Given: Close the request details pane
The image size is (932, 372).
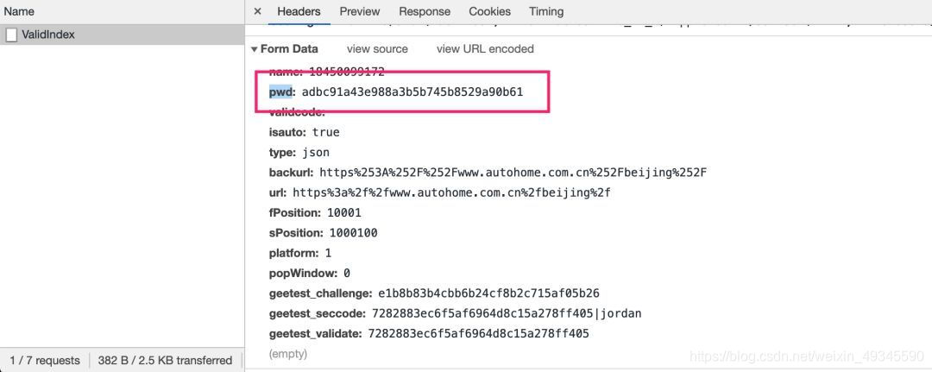Looking at the screenshot, I should tap(257, 11).
